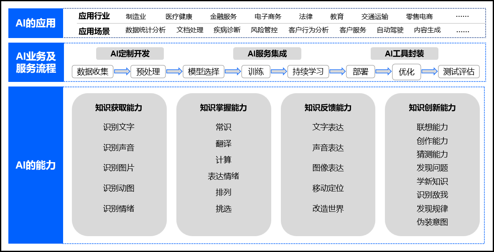Click 识别情绪 in the 知识获取能力 card
This screenshot has width=494, height=252.
coord(119,208)
